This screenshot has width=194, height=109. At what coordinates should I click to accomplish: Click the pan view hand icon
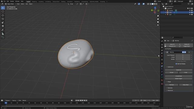coord(158,19)
